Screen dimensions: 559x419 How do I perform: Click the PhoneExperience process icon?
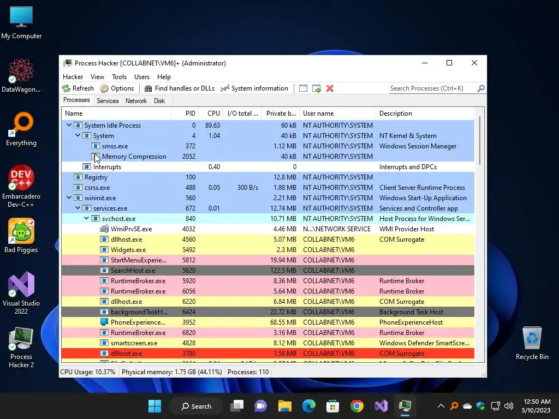[104, 322]
